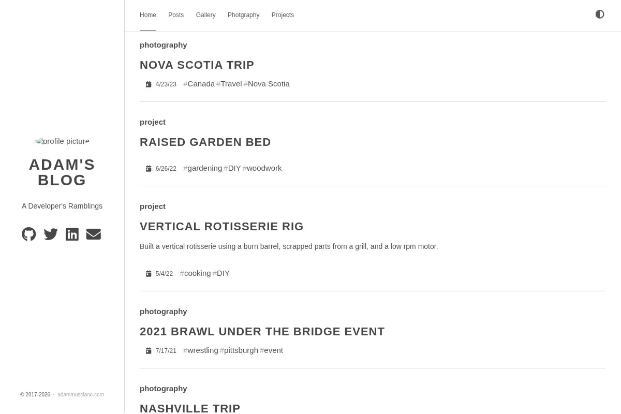Open the LinkedIn profile icon
The height and width of the screenshot is (414, 621).
click(x=72, y=234)
